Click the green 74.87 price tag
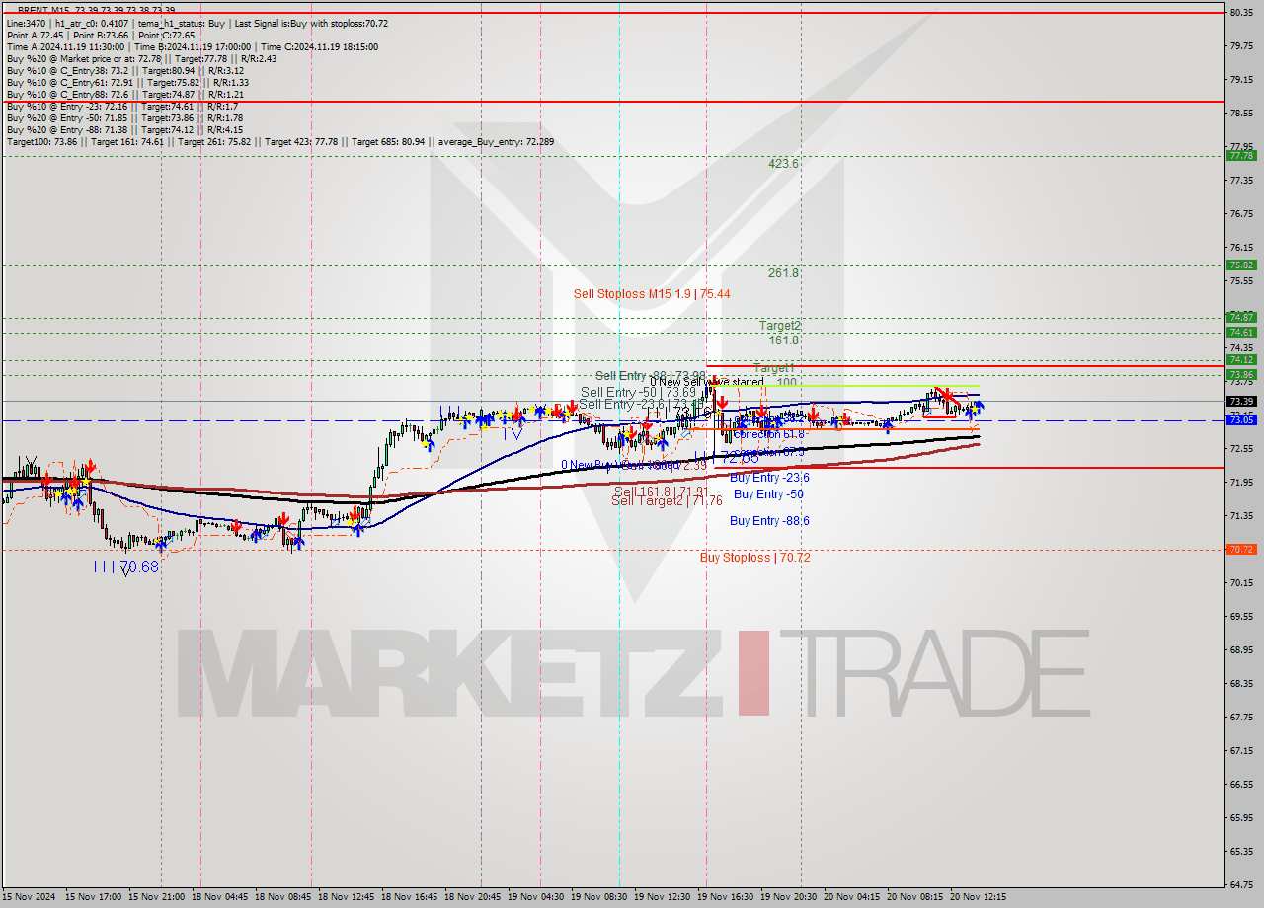This screenshot has width=1264, height=908. coord(1241,317)
